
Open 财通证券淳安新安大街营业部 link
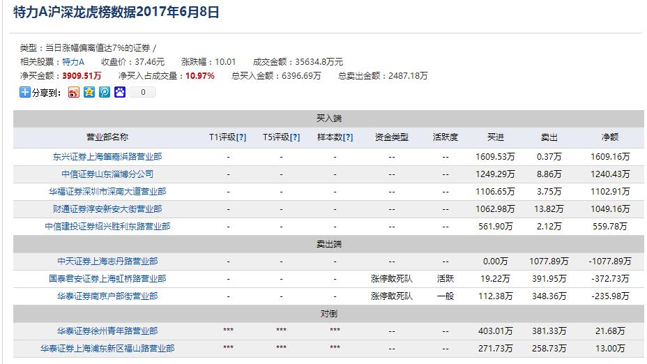[107, 208]
